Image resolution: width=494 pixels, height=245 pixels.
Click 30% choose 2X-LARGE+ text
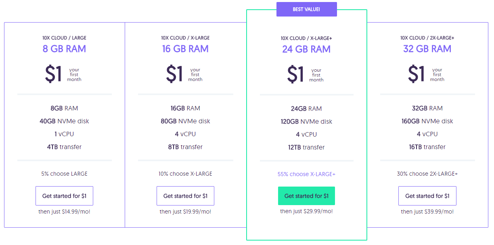427,174
